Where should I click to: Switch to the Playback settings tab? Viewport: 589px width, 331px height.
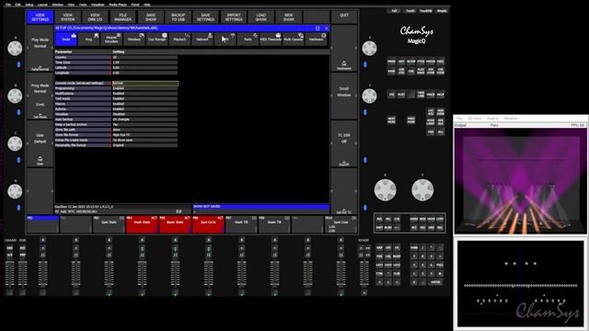point(179,39)
